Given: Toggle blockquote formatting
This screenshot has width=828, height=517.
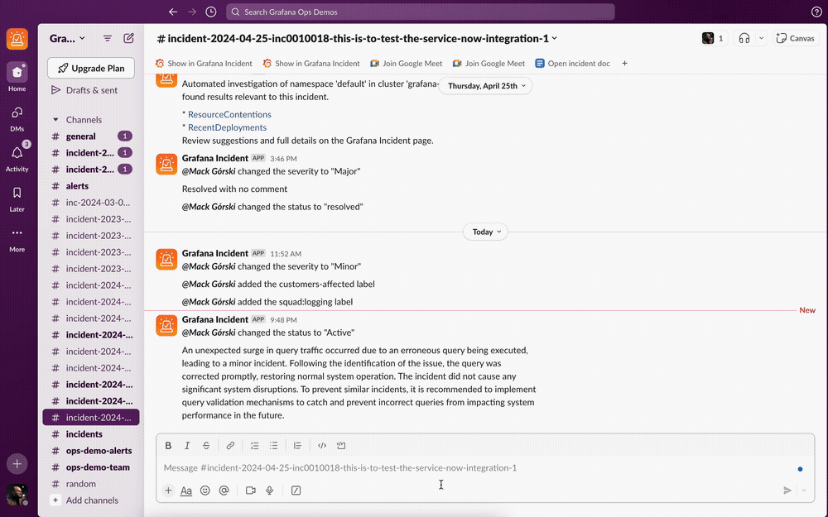Looking at the screenshot, I should click(297, 445).
